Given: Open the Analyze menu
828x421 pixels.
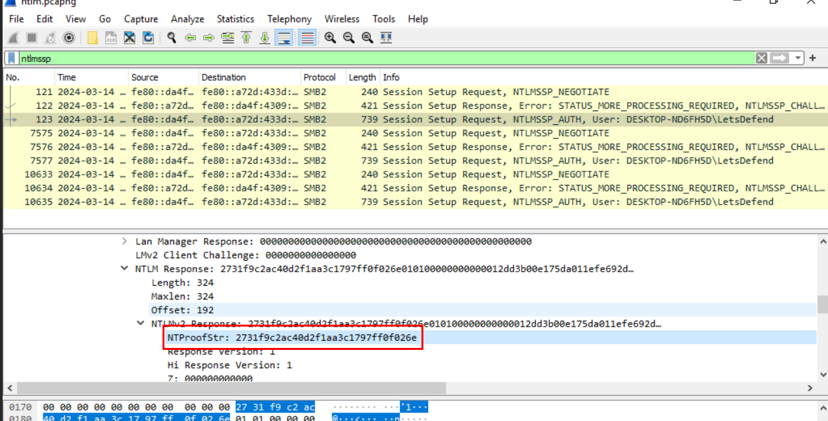Looking at the screenshot, I should [187, 19].
